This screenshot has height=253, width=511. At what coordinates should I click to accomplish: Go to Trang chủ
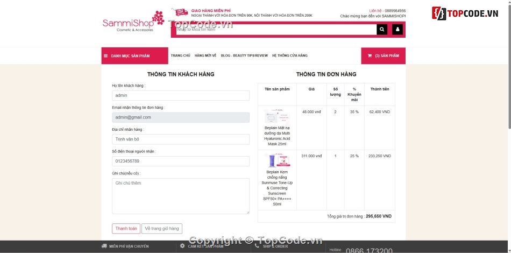(181, 56)
